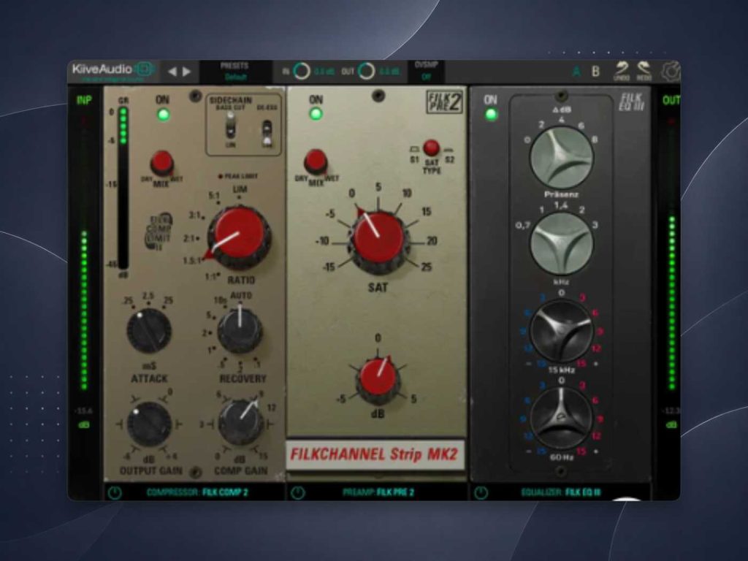The width and height of the screenshot is (748, 561).
Task: Click the Präsenz gain knob
Action: [562, 158]
